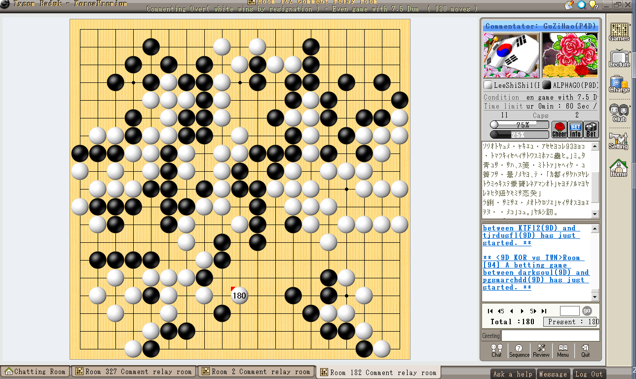
Task: Open the Charge coins icon
Action: 619,84
